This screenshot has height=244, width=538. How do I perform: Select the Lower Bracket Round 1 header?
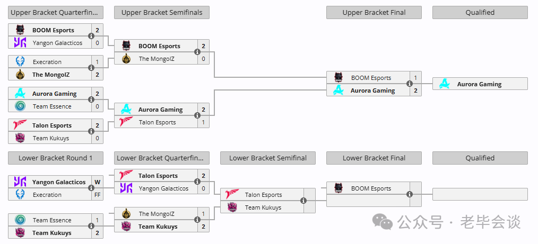pos(56,158)
